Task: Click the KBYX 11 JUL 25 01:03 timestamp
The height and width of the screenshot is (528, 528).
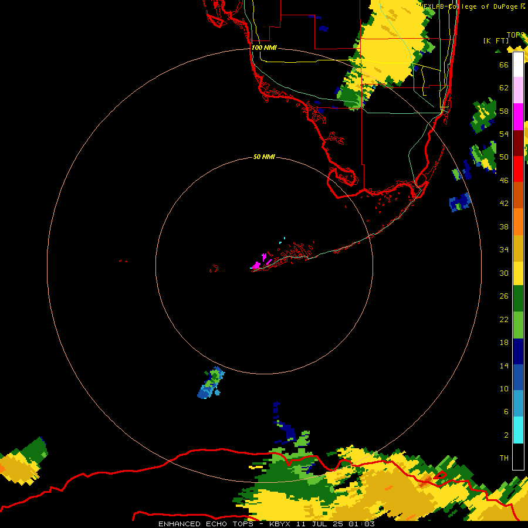Action: [x=322, y=524]
